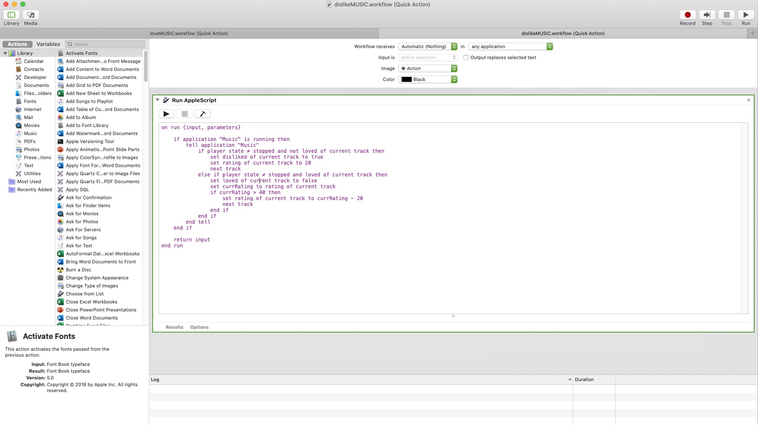
Task: Select the Apple Versioning Tool action
Action: [x=90, y=141]
